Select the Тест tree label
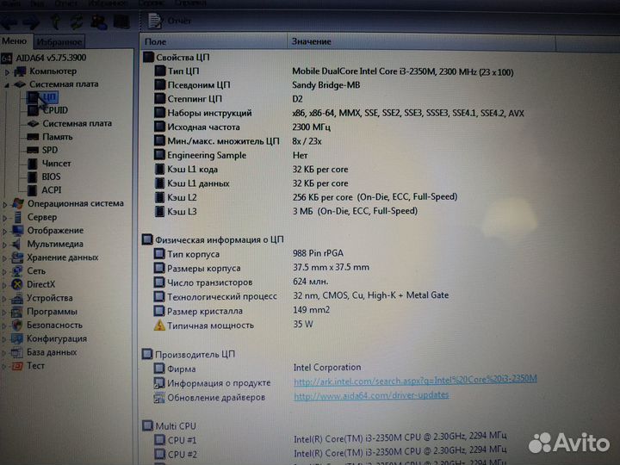The width and height of the screenshot is (620, 465). pos(35,366)
